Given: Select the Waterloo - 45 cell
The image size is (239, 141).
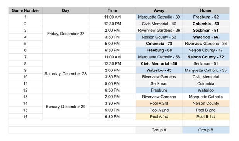Looking at the screenshot, I should pos(159,70).
